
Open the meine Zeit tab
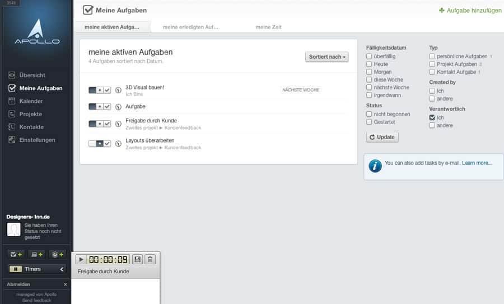click(268, 27)
